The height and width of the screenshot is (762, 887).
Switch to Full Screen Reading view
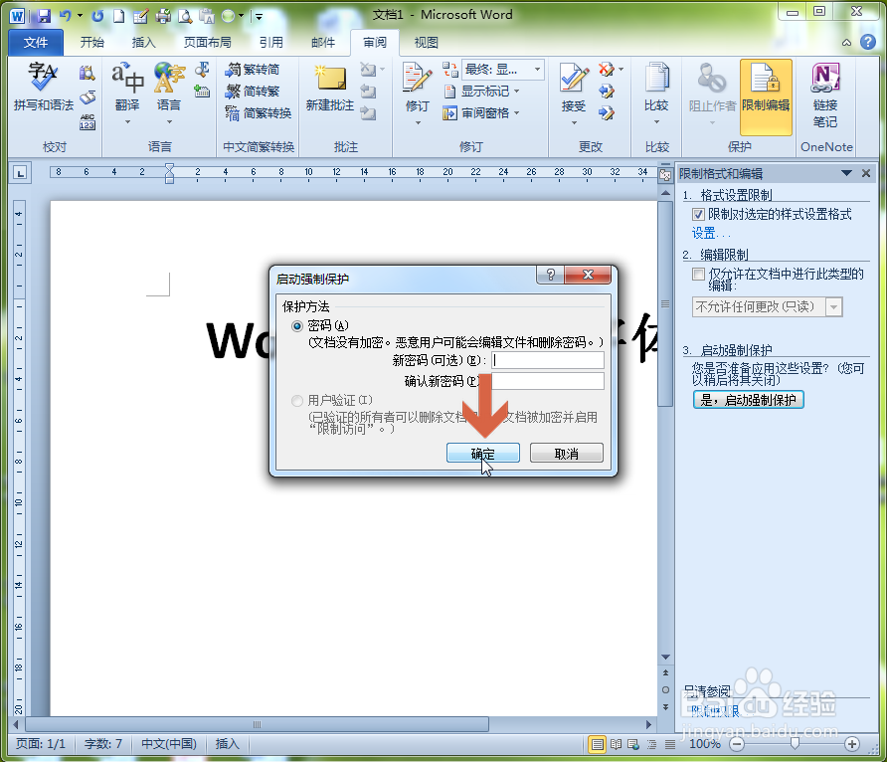click(617, 744)
